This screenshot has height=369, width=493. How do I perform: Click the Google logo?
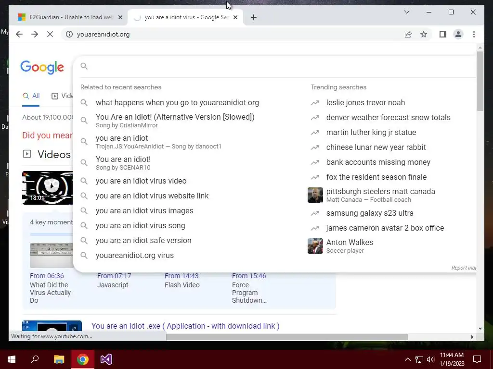pyautogui.click(x=42, y=67)
